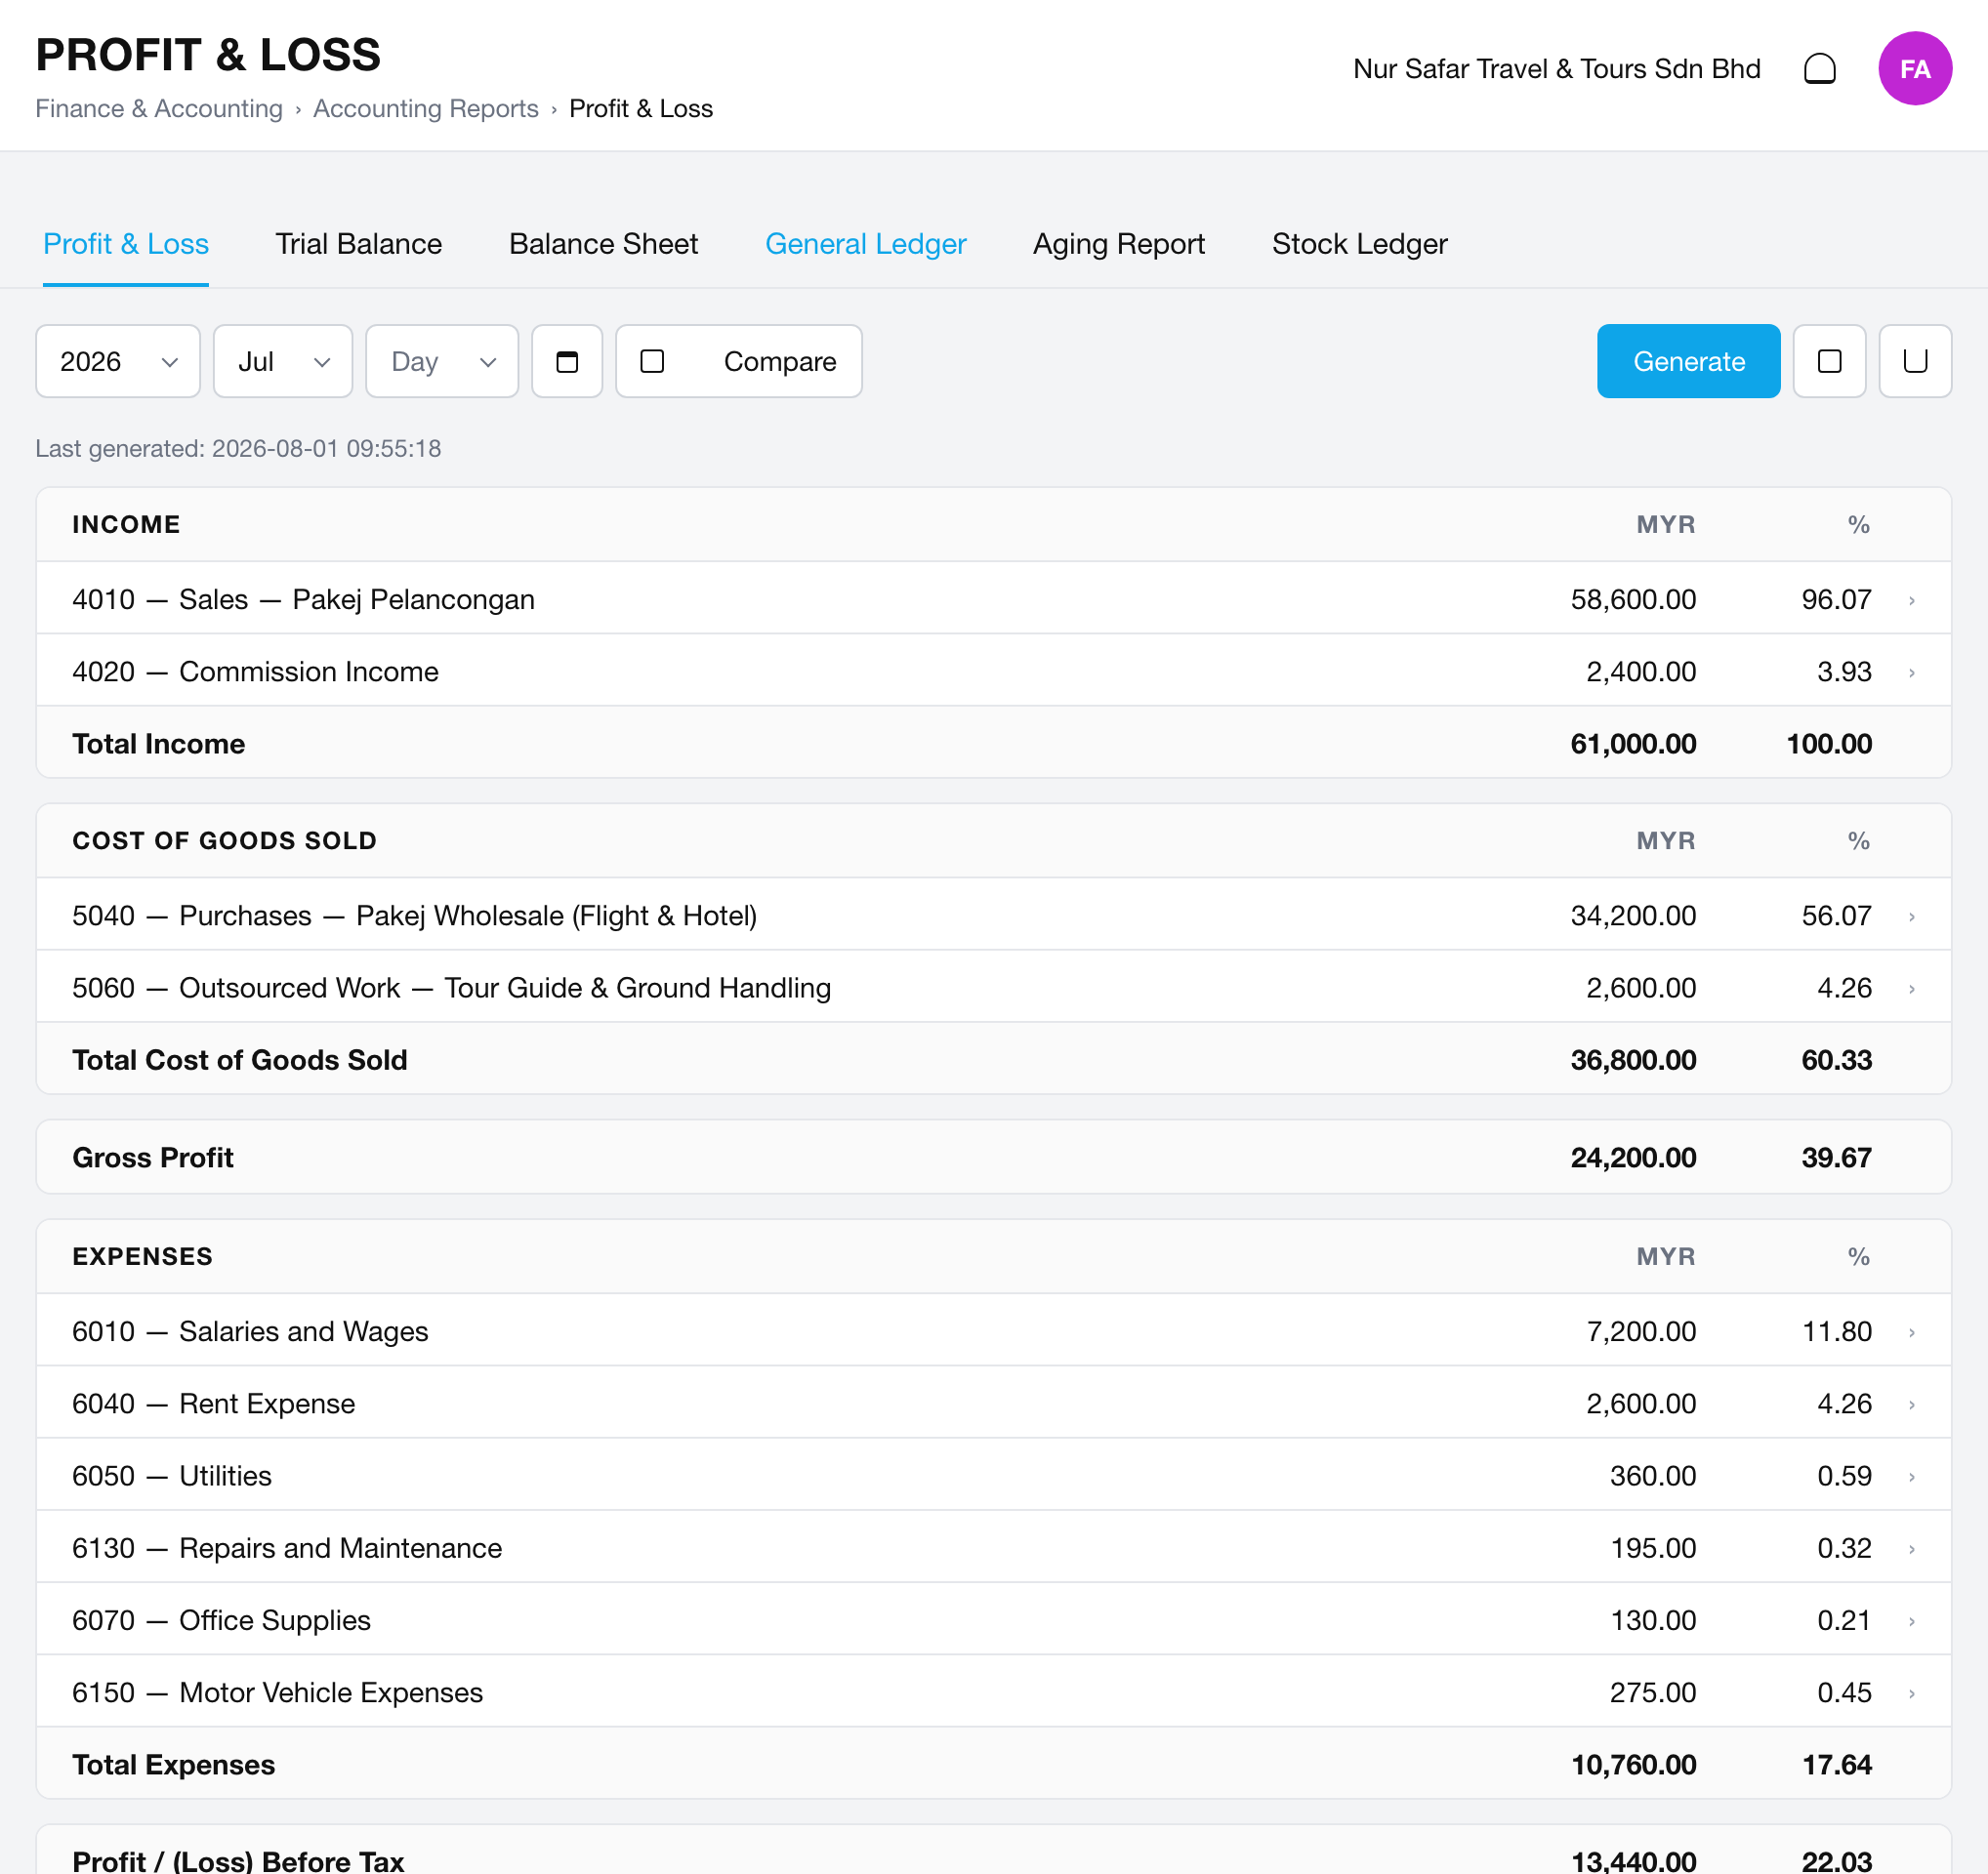
Task: Click the 275.00 motor vehicle amount
Action: point(1653,1692)
